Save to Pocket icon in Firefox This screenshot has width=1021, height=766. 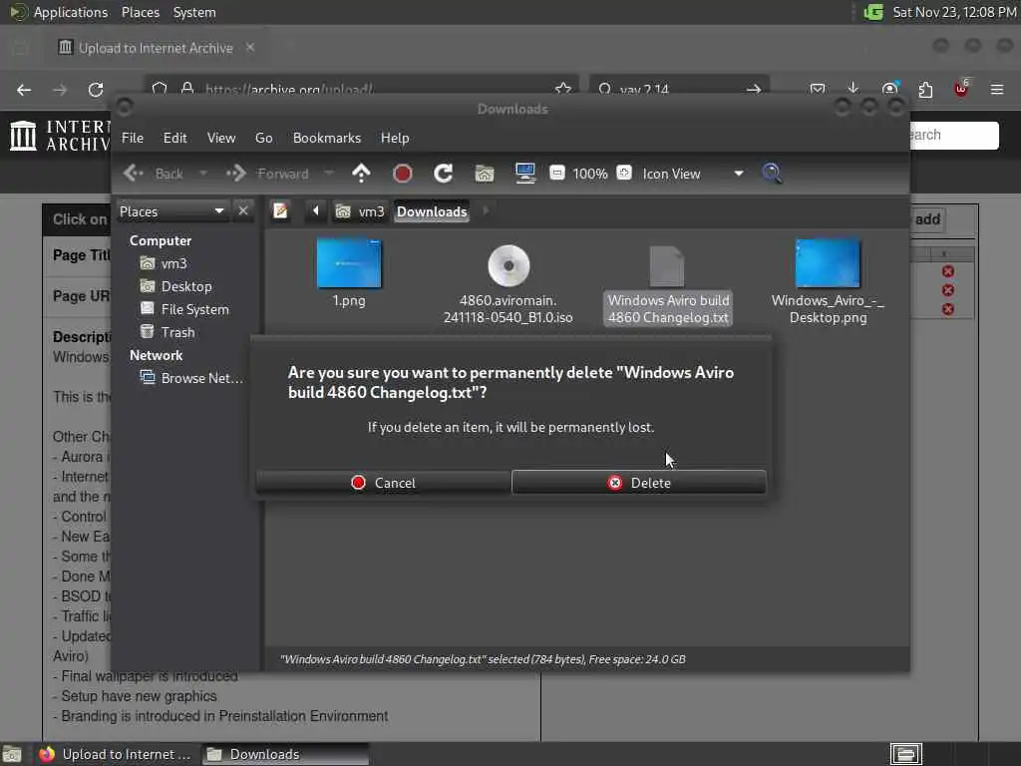tap(818, 89)
